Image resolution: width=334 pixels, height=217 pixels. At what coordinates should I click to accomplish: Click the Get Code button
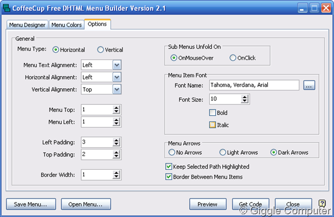point(250,204)
